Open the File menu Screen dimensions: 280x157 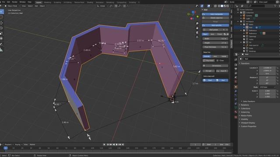coord(3,2)
